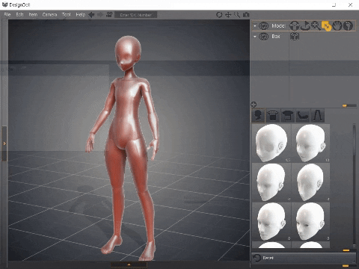
Task: Adjust the orange slider below Reset button
Action: [346, 266]
